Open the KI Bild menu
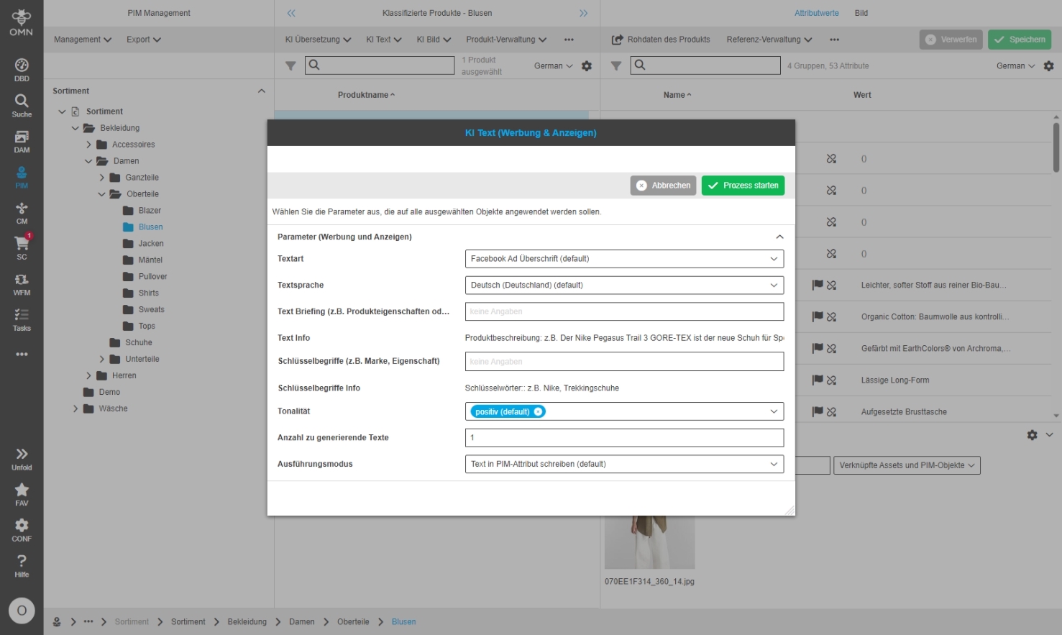This screenshot has width=1062, height=635. (434, 40)
